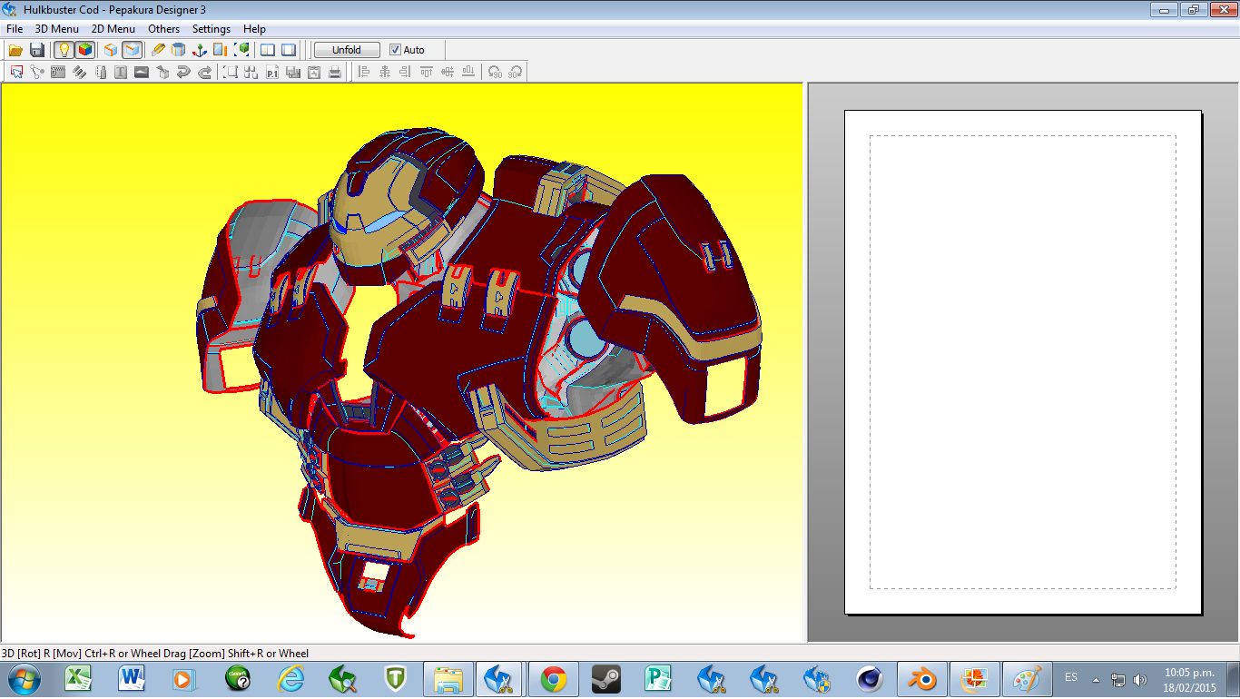Viewport: 1240px width, 699px height.
Task: Open Windows Explorer folder in taskbar
Action: [448, 678]
